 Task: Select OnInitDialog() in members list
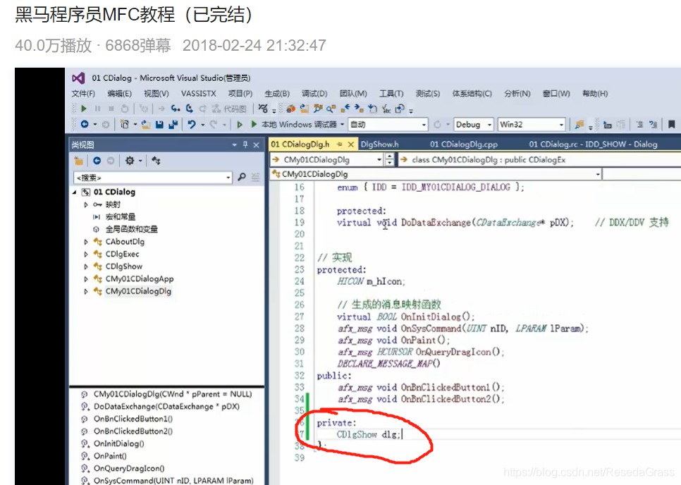[118, 443]
